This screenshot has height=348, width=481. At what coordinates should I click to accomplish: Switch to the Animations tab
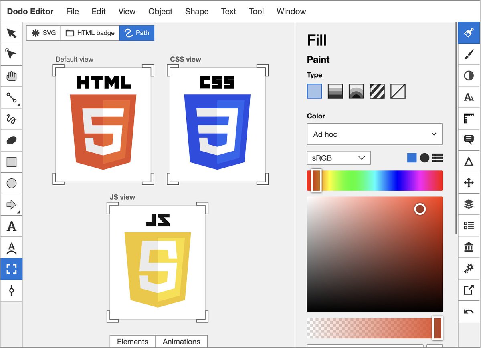point(182,342)
